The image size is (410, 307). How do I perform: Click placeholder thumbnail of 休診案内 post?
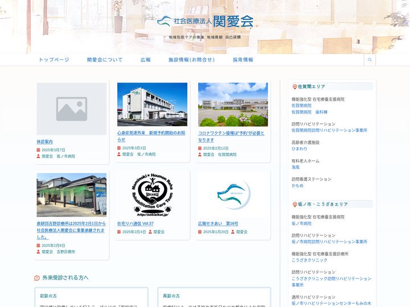point(71,109)
